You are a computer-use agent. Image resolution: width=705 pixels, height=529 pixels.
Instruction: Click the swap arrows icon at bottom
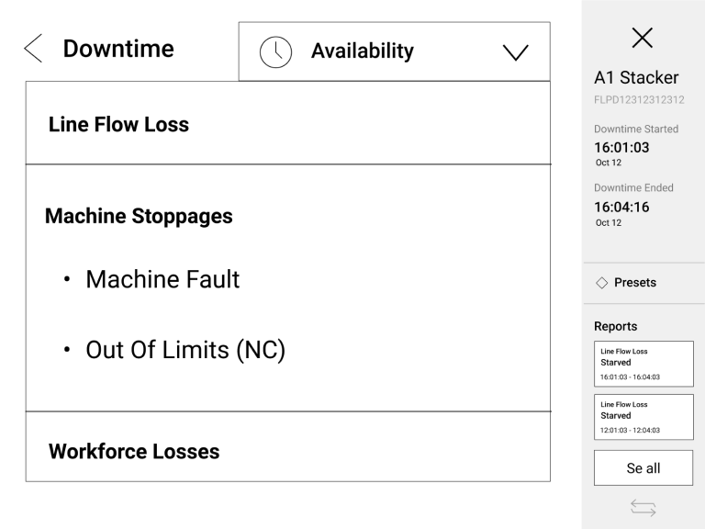pos(643,508)
